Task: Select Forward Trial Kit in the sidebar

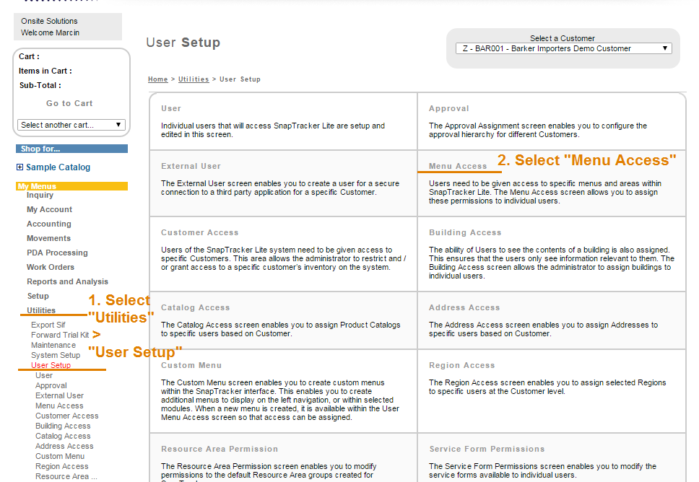Action: 60,335
